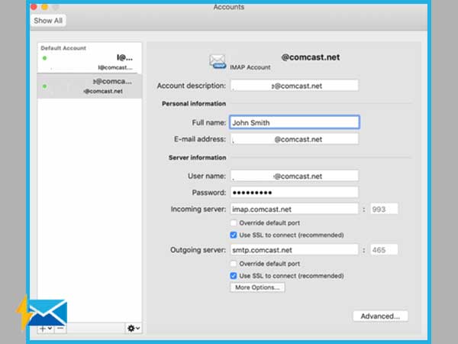
Task: Toggle Use SSL for outgoing server
Action: (234, 275)
